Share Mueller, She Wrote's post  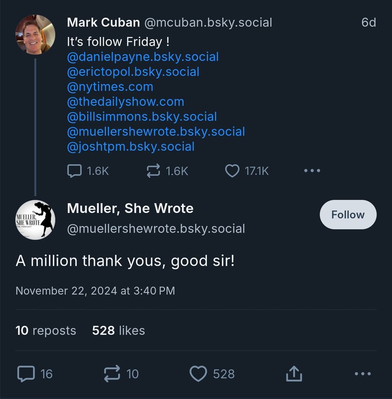(294, 374)
